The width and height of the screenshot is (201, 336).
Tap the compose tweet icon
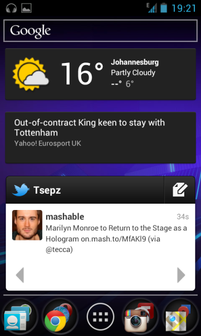pos(180,190)
